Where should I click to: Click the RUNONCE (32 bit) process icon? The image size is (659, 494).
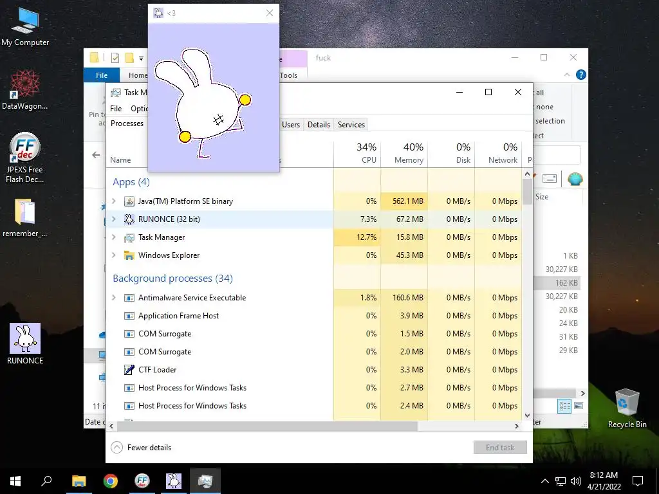coord(129,219)
